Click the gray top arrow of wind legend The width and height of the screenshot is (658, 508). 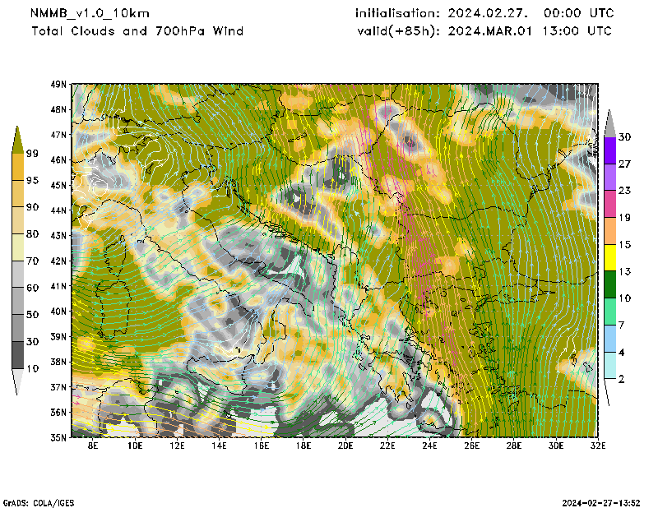[x=609, y=122]
